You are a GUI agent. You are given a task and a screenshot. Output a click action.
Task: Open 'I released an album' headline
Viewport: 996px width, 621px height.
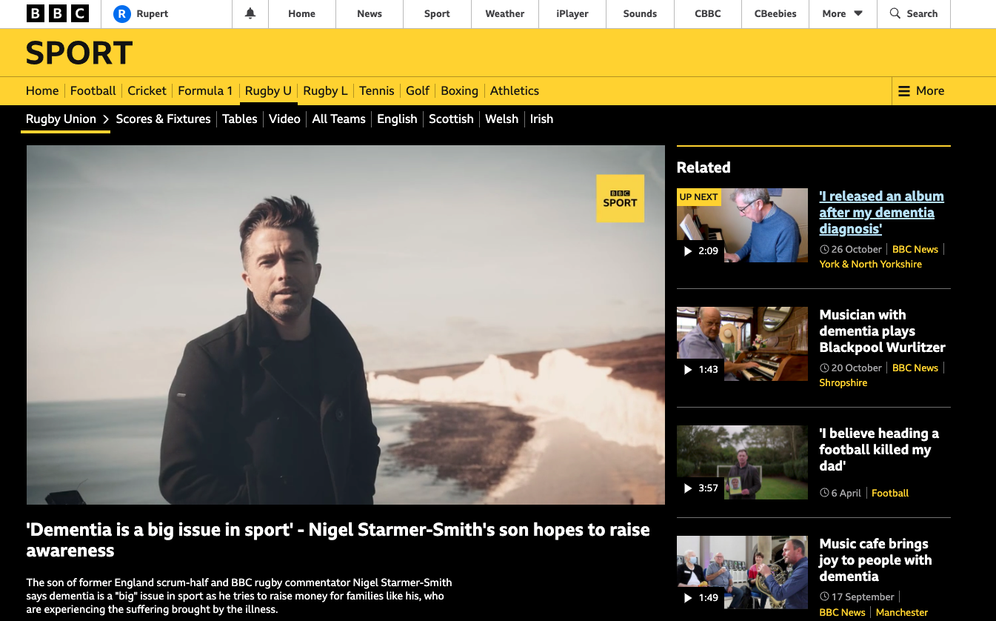(881, 213)
